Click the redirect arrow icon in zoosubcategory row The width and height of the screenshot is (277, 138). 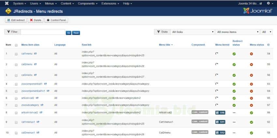tap(217, 105)
